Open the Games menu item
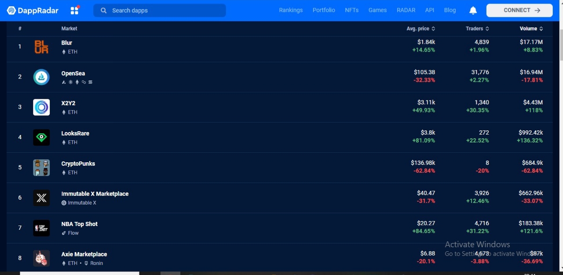This screenshot has width=563, height=275. click(x=377, y=10)
